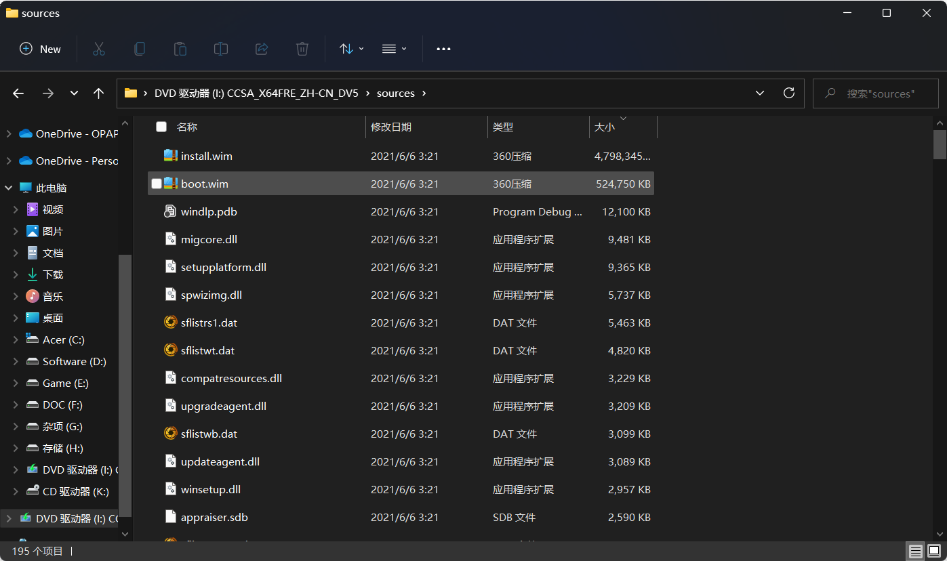Open address bar history dropdown
The width and height of the screenshot is (947, 561).
click(x=760, y=93)
